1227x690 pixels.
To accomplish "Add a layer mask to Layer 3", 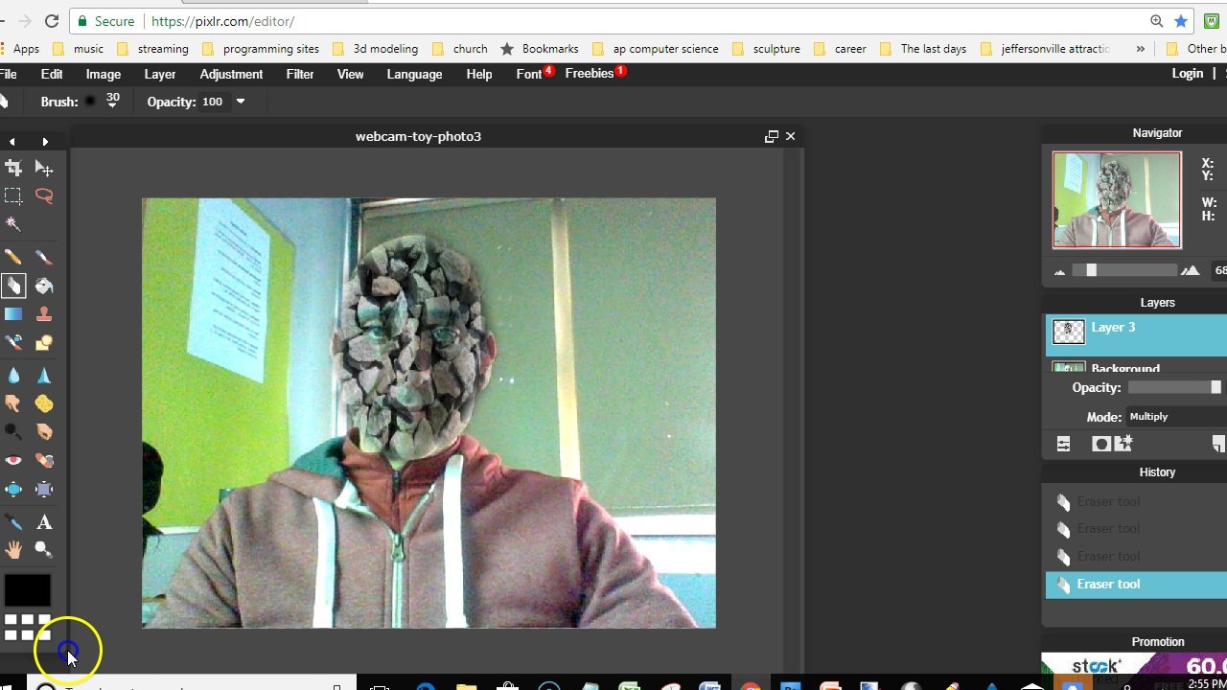I will click(x=1100, y=444).
